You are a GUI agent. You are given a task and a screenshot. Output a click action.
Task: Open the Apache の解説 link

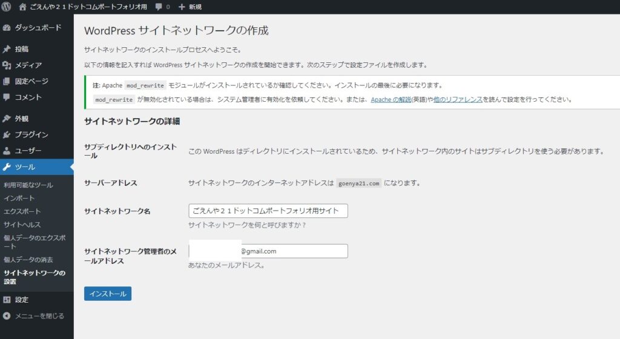coord(391,99)
